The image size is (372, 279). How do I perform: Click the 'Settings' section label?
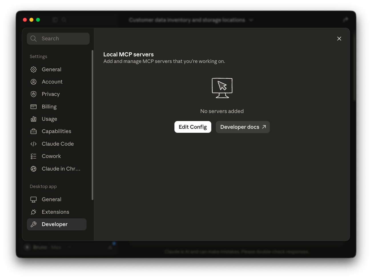39,57
